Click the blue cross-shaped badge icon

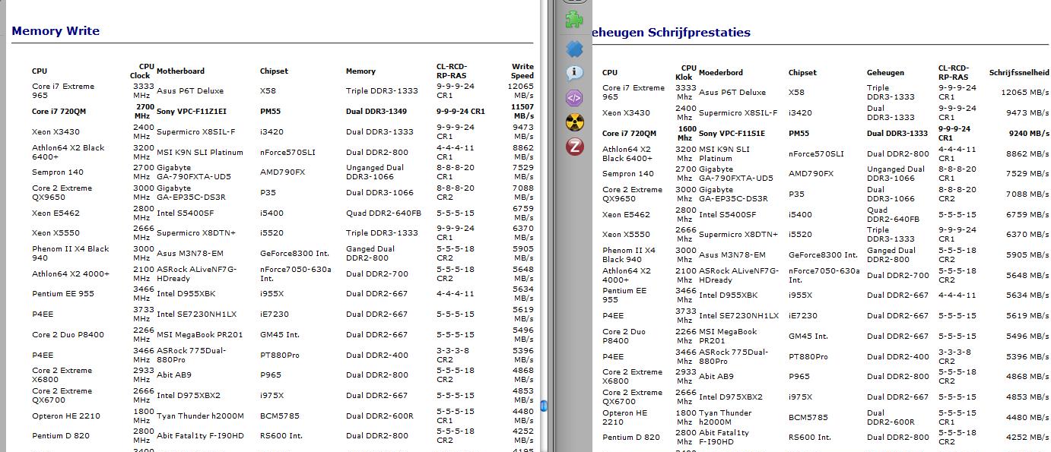click(x=574, y=49)
